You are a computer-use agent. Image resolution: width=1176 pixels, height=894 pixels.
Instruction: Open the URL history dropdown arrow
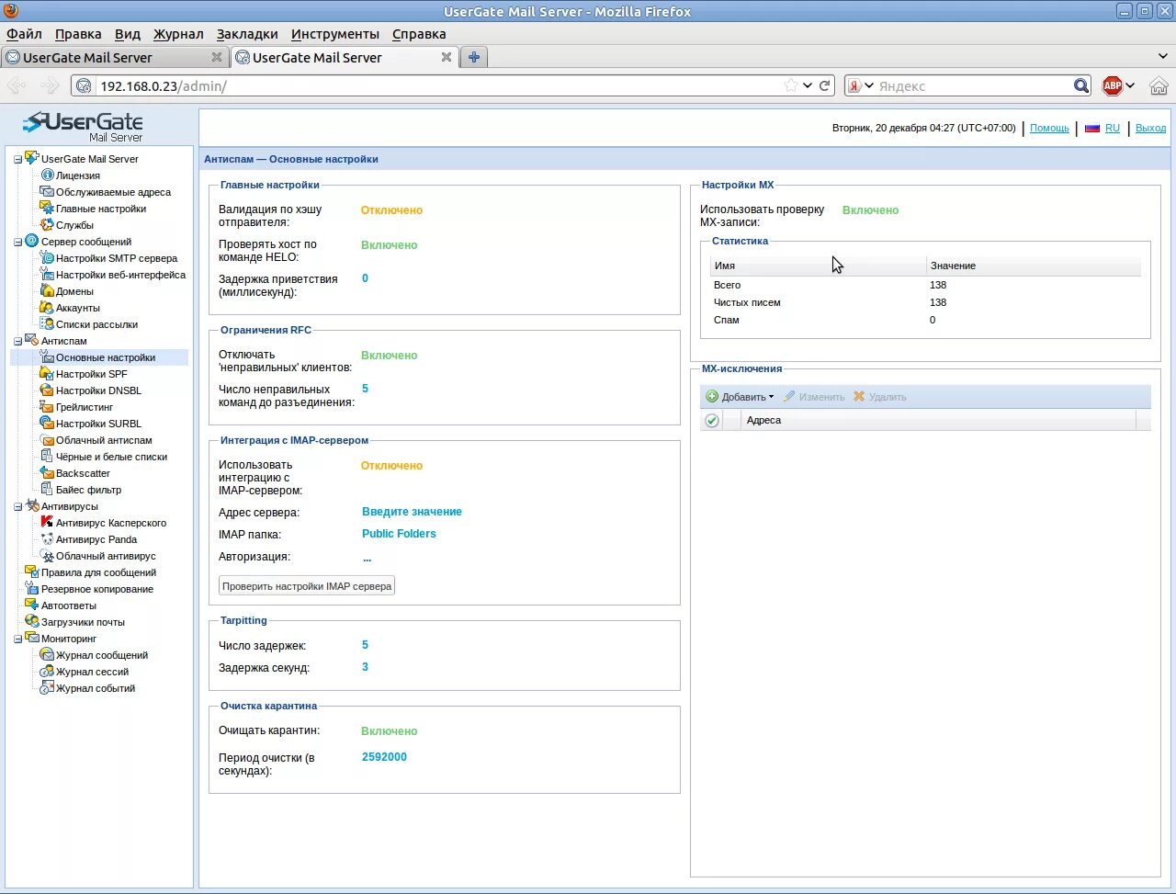click(x=808, y=85)
